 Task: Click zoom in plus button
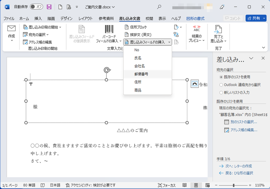(x=250, y=185)
